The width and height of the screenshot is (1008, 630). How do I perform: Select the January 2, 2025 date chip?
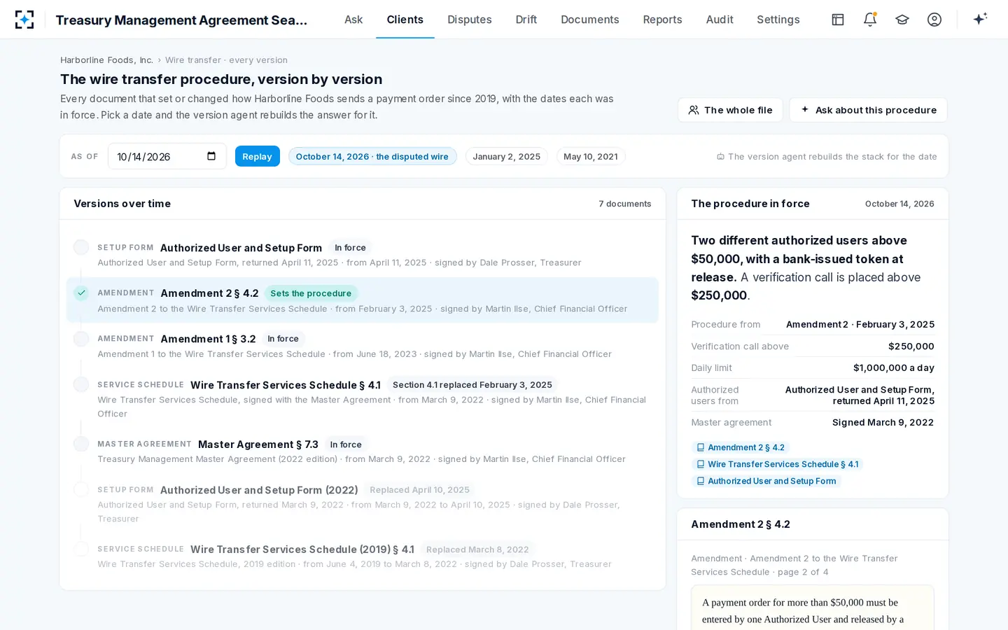[x=507, y=156]
